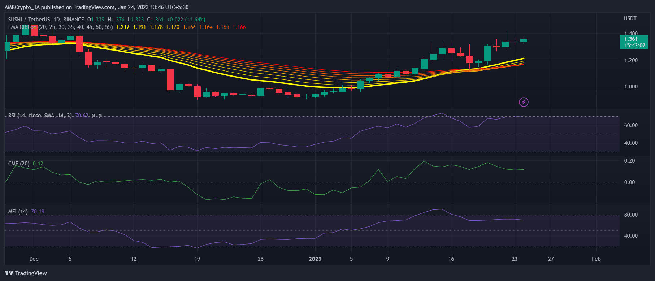Screen dimensions: 655x281
Task: Click EMA ribbon value 1.170
Action: pyautogui.click(x=173, y=27)
